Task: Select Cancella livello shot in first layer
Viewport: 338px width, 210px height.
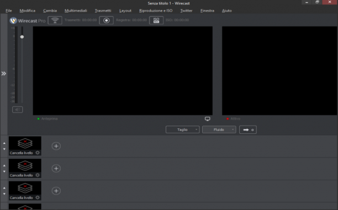Action: click(x=25, y=146)
